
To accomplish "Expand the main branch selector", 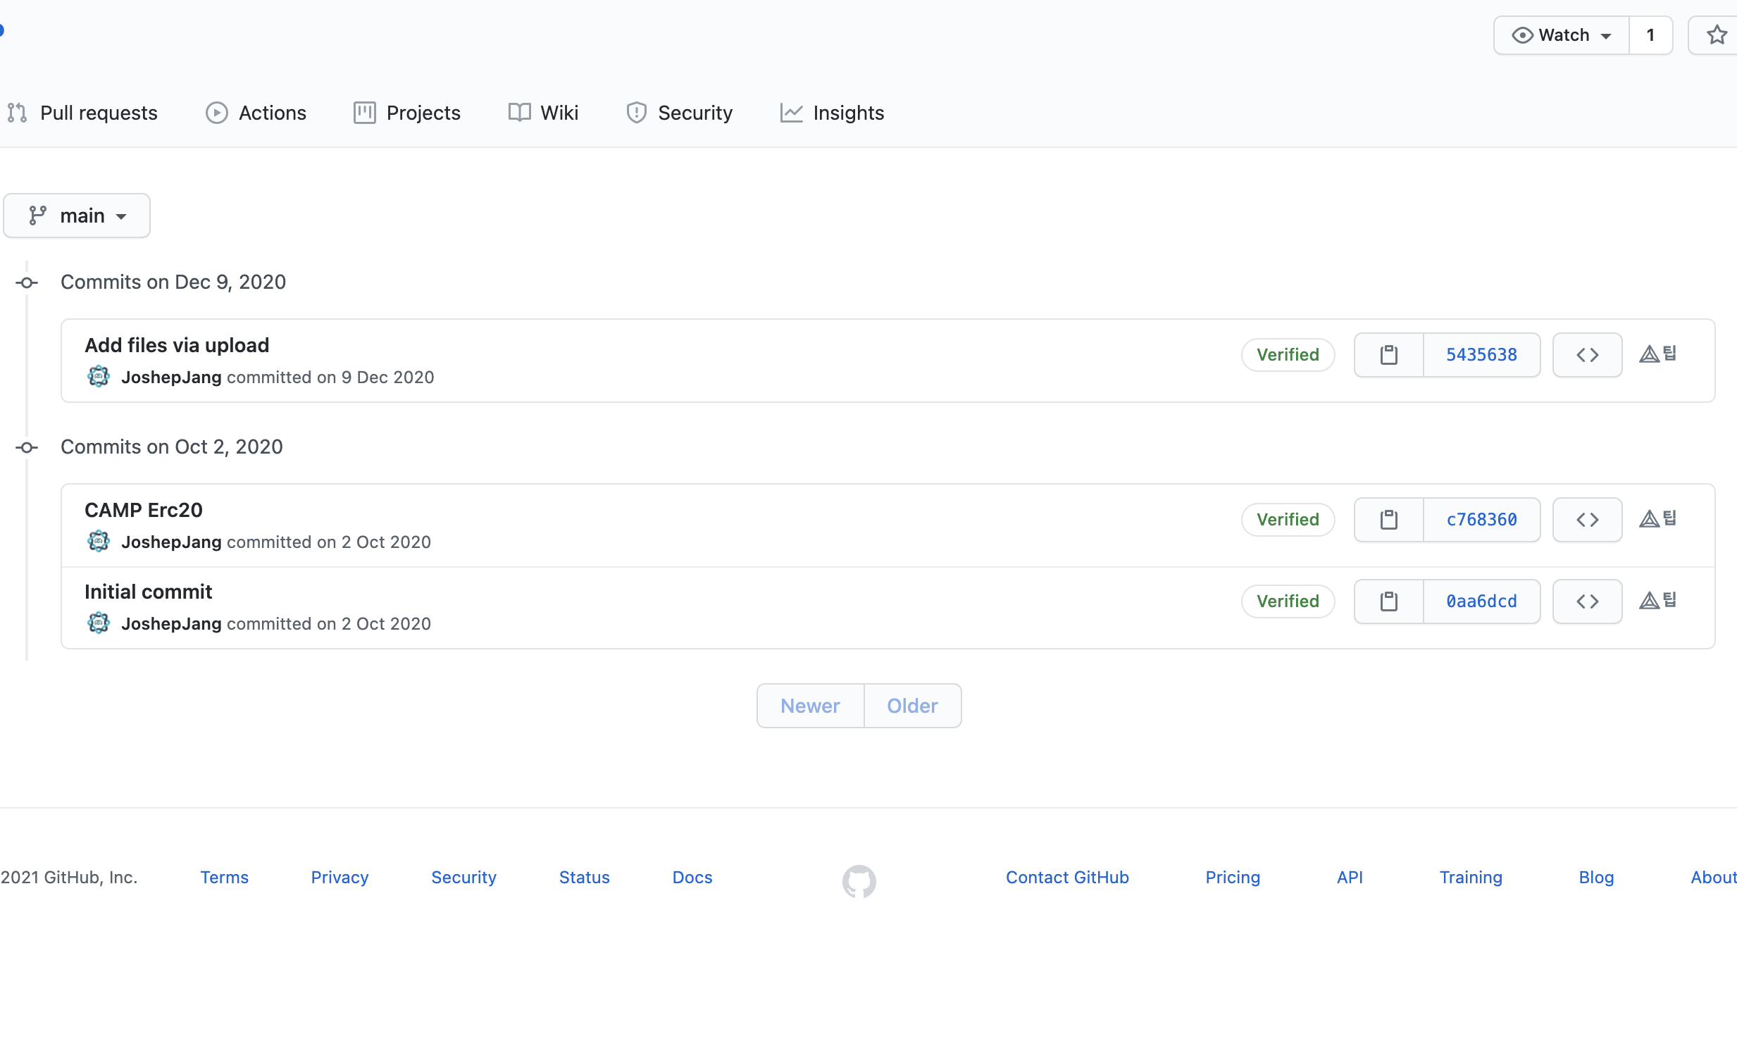I will point(77,216).
